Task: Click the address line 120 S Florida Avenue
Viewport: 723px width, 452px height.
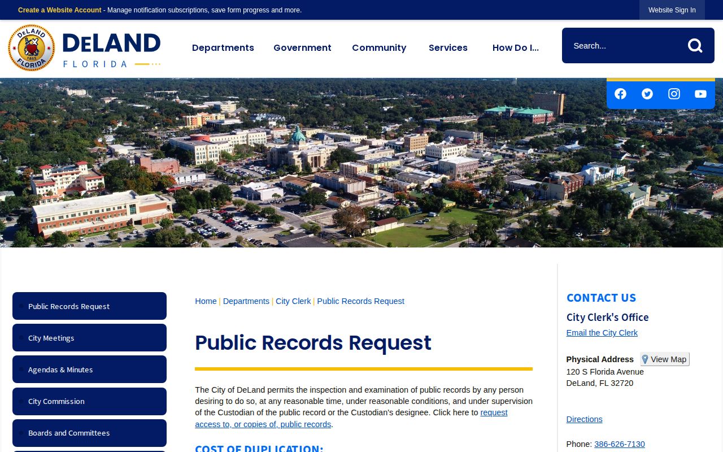Action: click(x=605, y=372)
